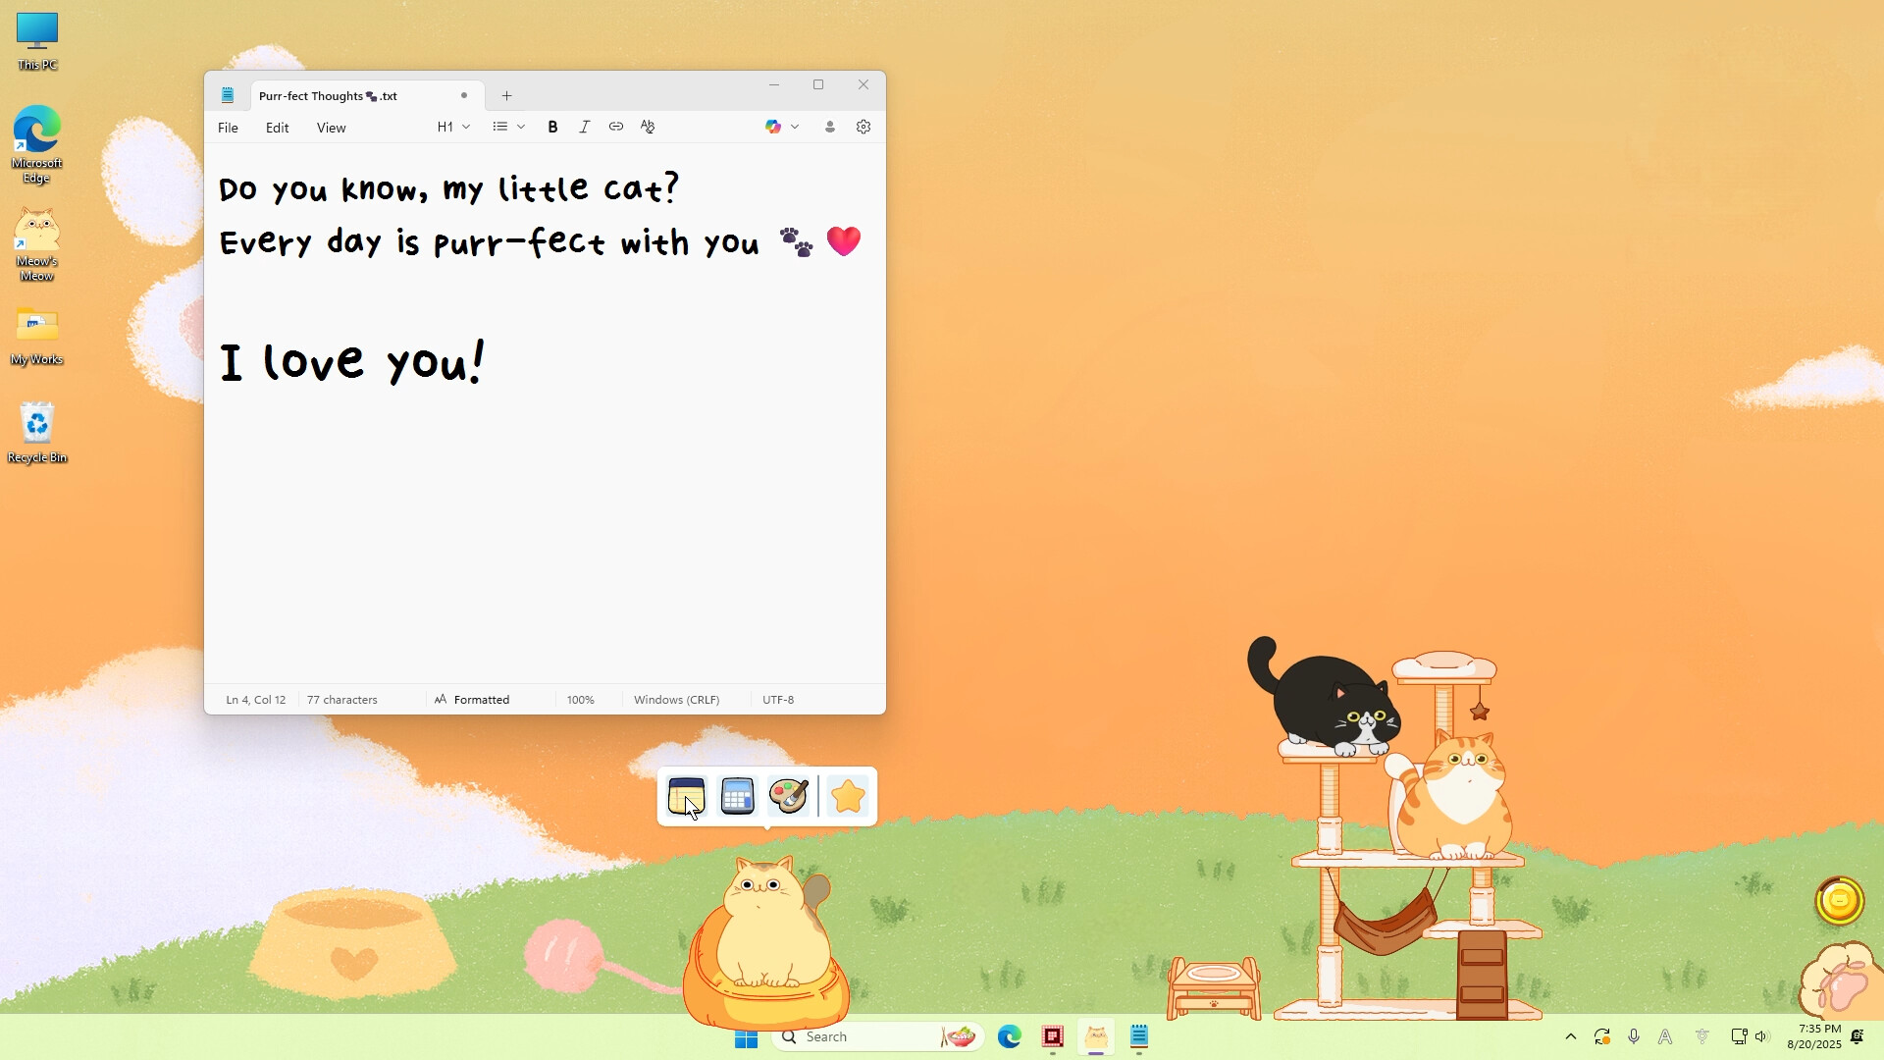
Task: Open a new tab in Notepad
Action: pos(506,95)
